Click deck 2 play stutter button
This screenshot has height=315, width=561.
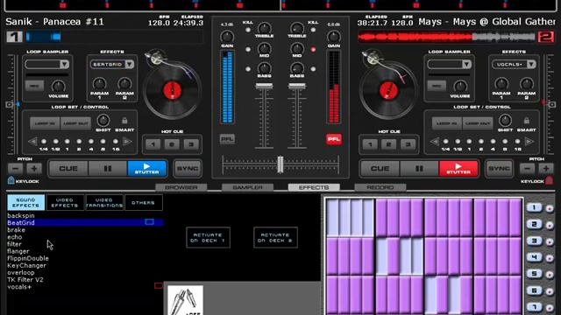click(458, 169)
